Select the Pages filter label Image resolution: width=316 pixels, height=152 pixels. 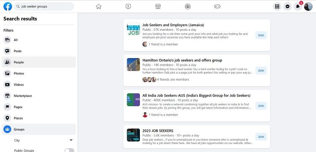[18, 107]
